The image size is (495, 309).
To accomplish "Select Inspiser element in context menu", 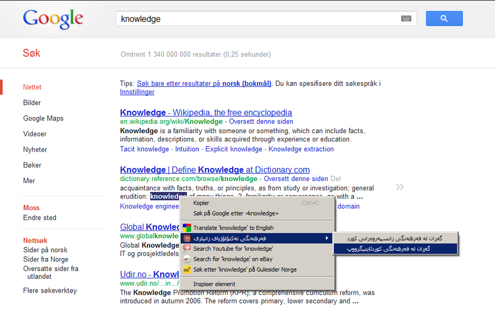I will pyautogui.click(x=257, y=284).
